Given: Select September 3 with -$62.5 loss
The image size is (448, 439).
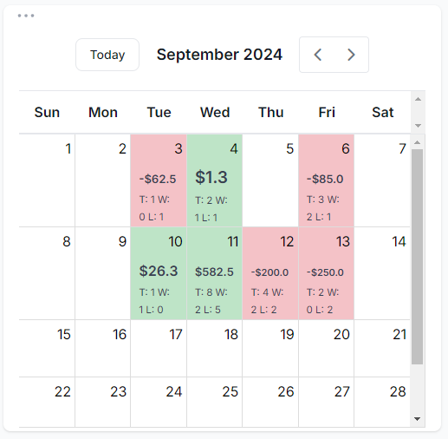Looking at the screenshot, I should (159, 180).
